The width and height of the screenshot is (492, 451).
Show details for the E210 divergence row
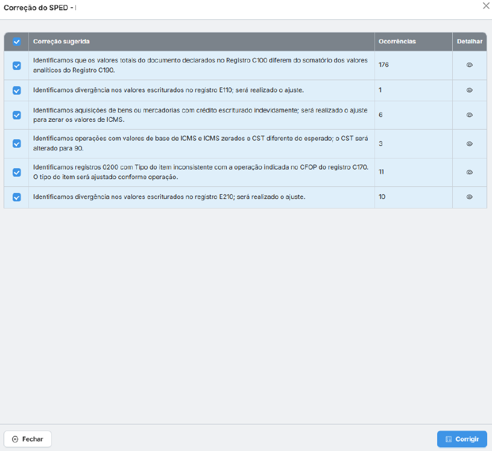pyautogui.click(x=469, y=197)
